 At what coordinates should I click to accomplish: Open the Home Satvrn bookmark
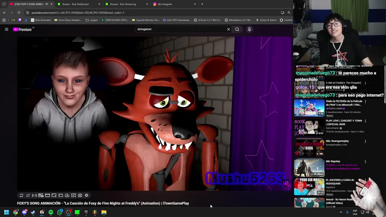point(266,20)
